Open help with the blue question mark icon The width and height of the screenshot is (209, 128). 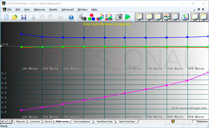[x=71, y=17]
